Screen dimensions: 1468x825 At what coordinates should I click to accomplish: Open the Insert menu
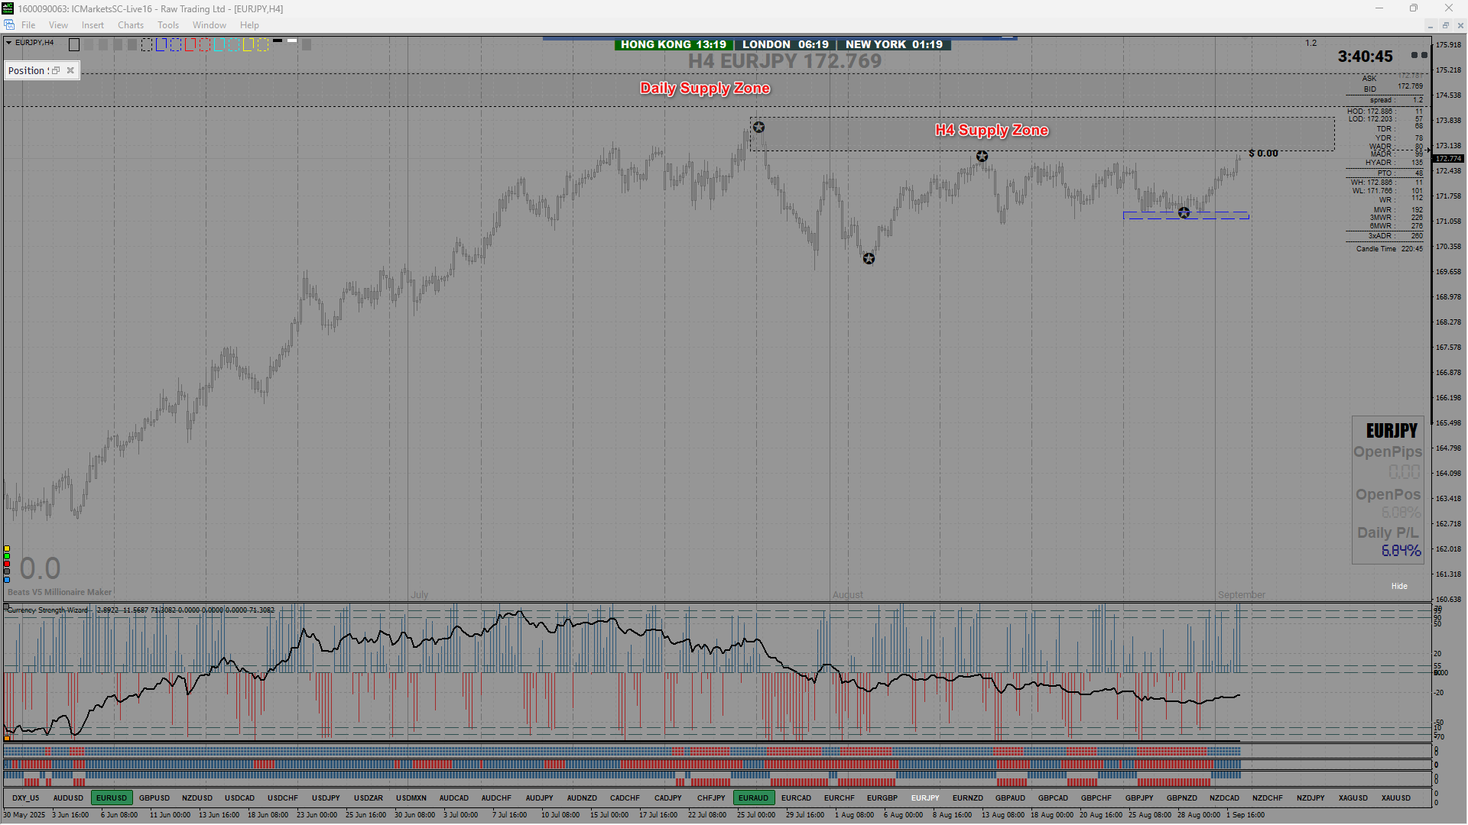[93, 25]
